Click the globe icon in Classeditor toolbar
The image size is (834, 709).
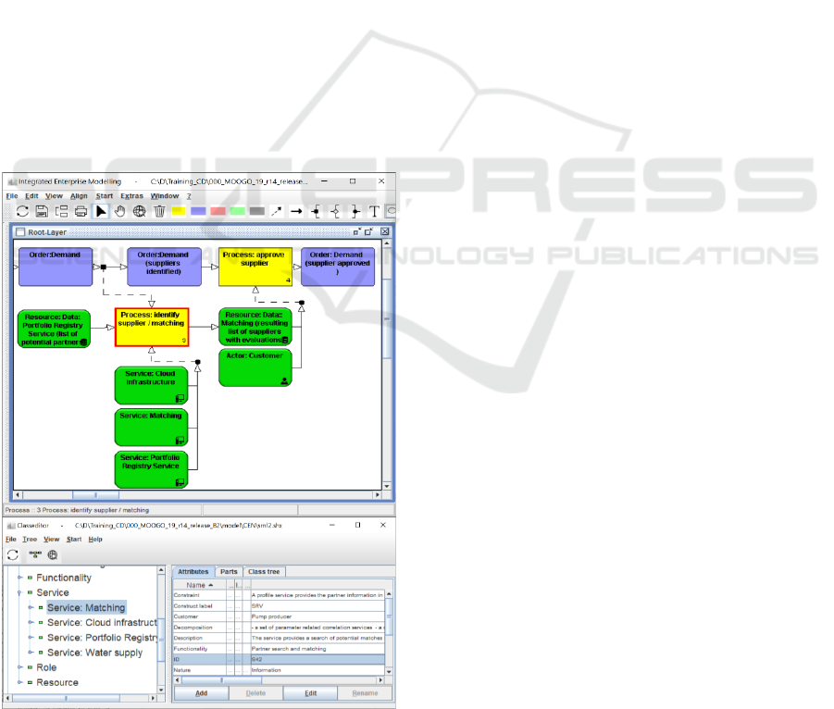[53, 555]
